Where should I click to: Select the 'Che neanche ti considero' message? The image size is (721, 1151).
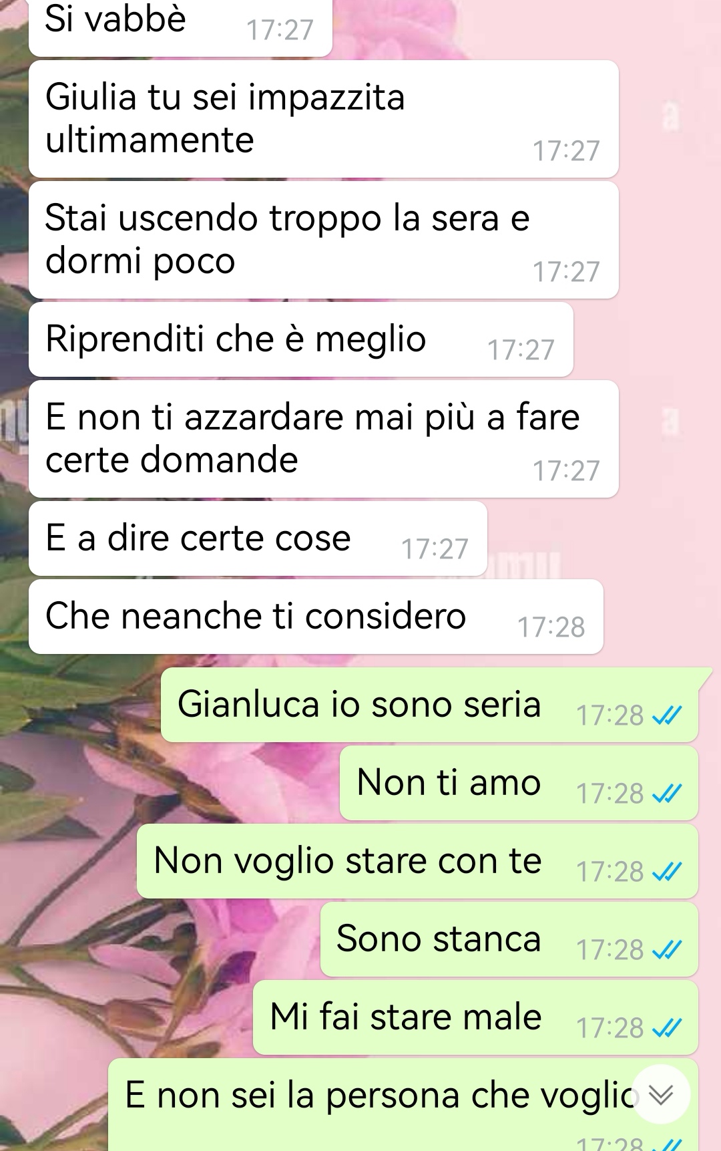(x=316, y=617)
